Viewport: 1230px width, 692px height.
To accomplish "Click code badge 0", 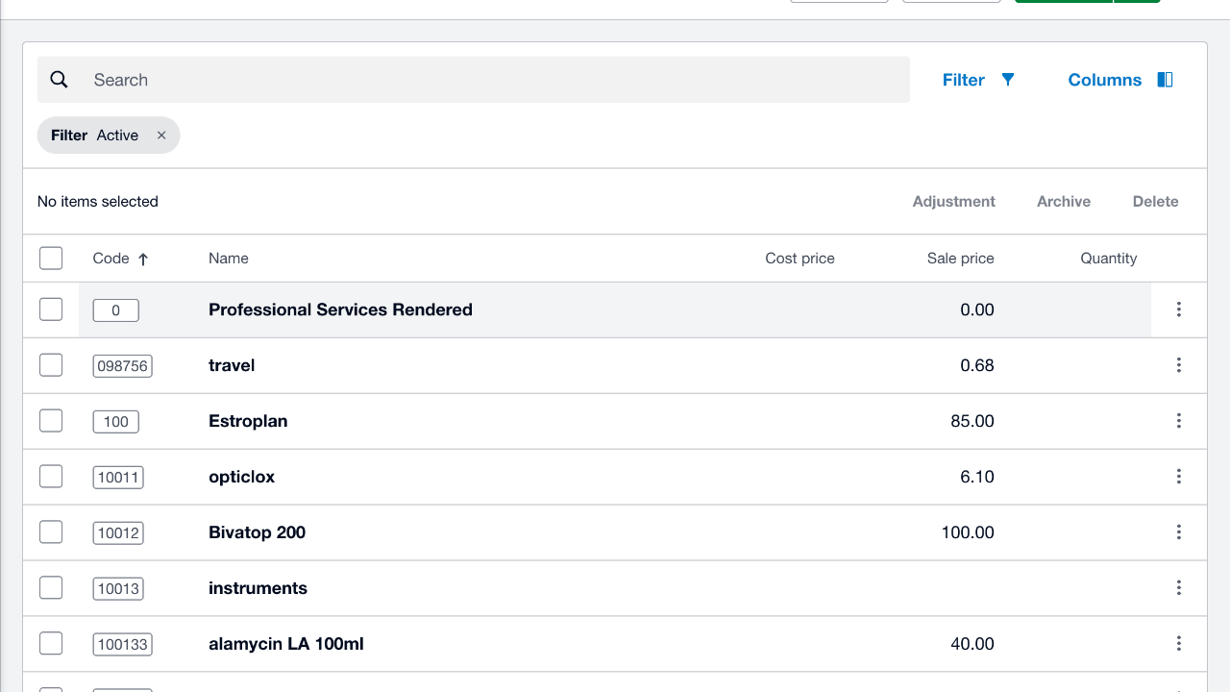I will click(x=116, y=310).
